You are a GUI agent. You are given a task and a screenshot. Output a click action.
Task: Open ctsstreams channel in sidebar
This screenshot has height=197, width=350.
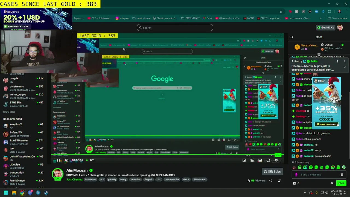click(x=23, y=88)
